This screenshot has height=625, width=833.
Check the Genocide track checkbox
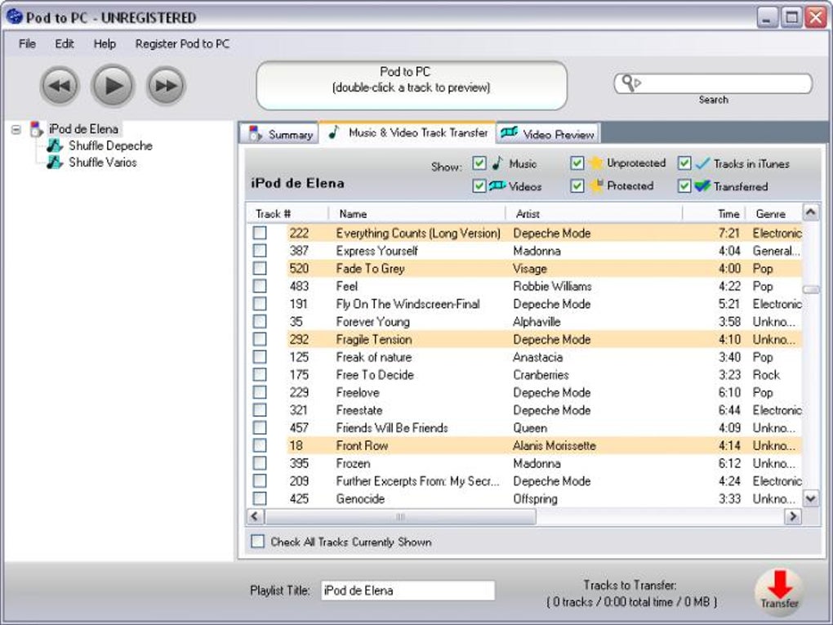260,498
